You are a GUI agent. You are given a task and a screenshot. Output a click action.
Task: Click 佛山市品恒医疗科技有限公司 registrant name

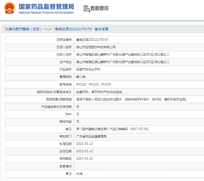coord(96,47)
